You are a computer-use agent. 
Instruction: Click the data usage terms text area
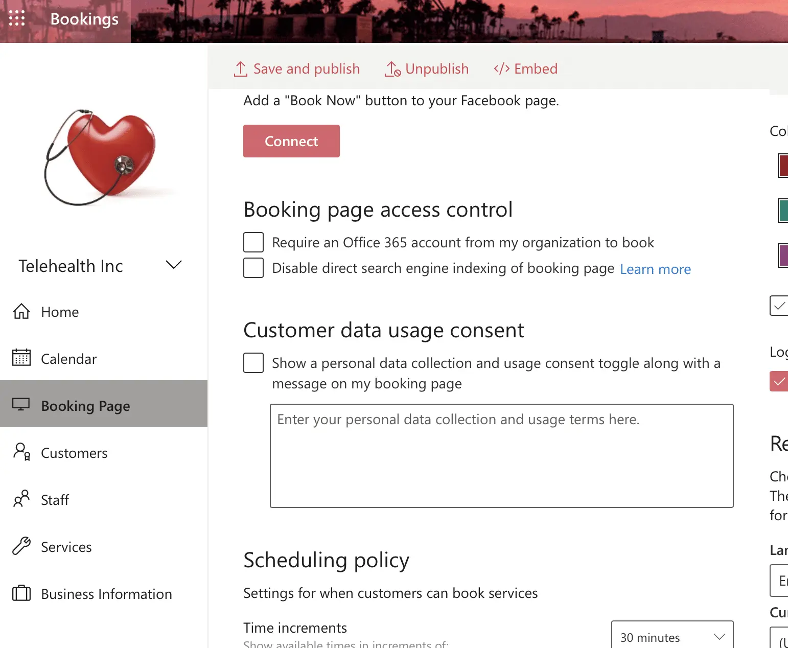pyautogui.click(x=502, y=456)
